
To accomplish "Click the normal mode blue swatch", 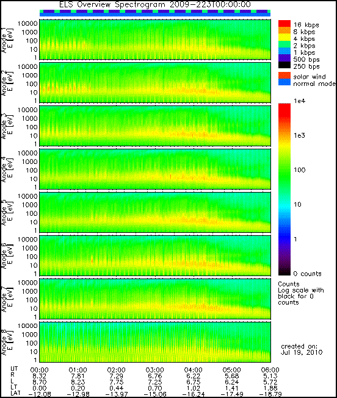I will pos(284,82).
